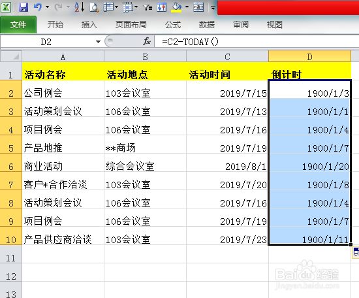Save the workbook with floppy icon

click(23, 7)
